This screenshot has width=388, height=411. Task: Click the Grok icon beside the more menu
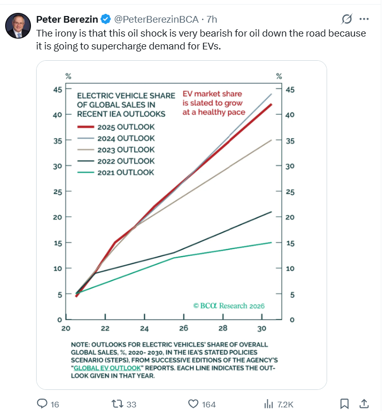point(347,20)
